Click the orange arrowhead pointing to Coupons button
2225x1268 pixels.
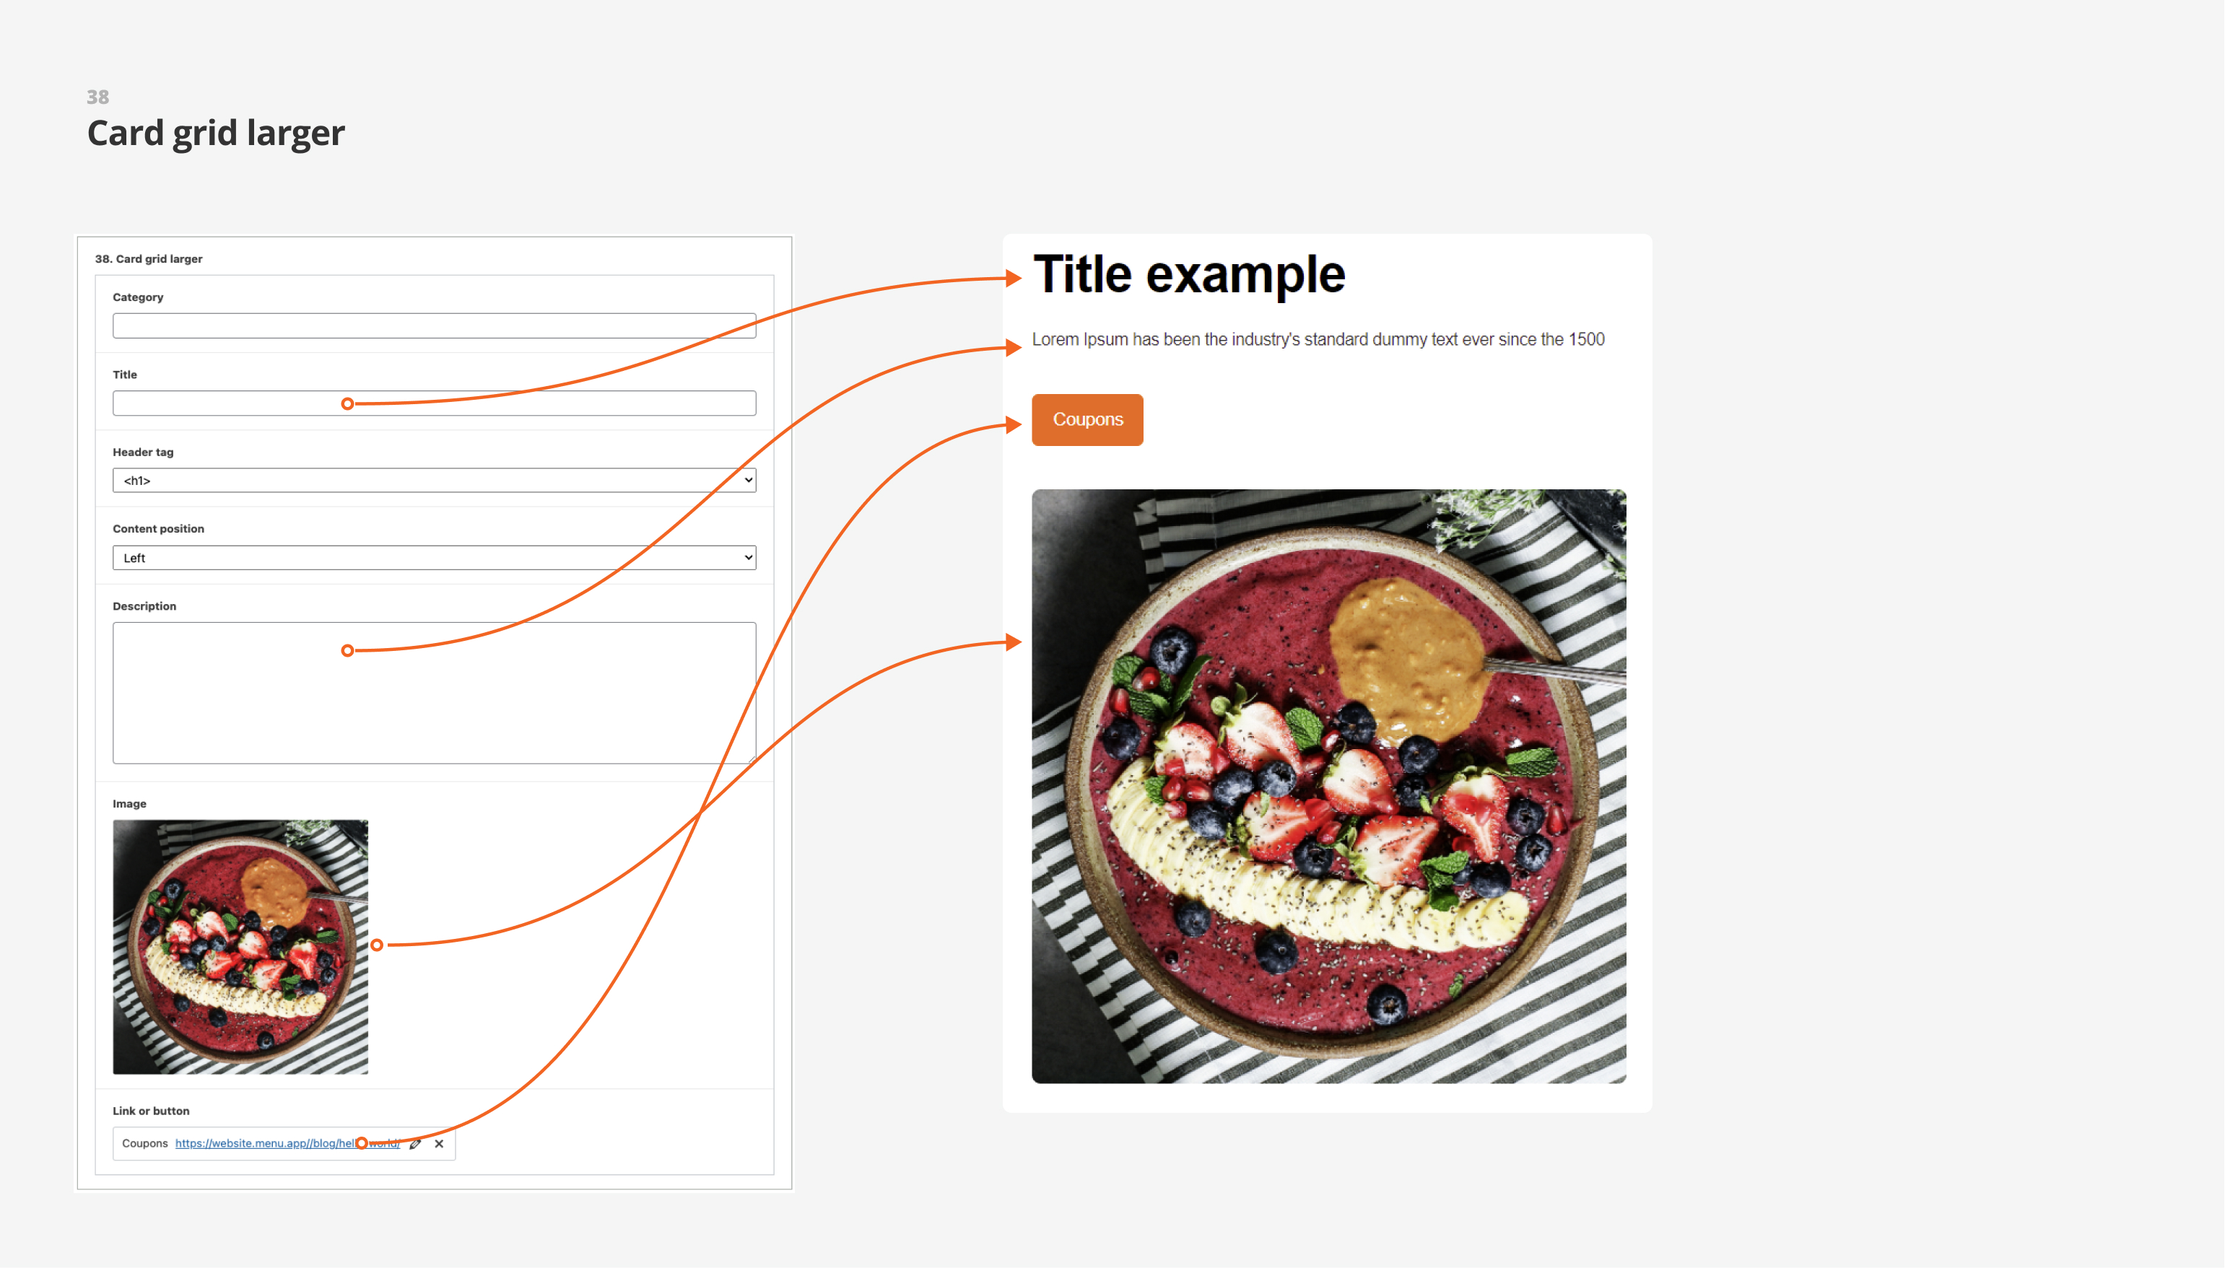(x=1013, y=425)
